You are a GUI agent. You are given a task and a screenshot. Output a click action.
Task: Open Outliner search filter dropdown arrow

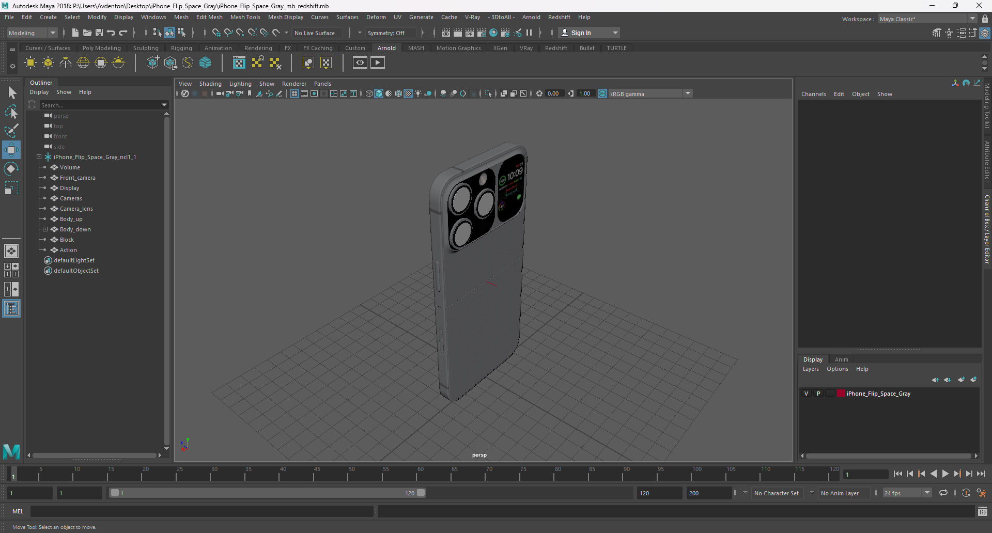[x=164, y=105]
